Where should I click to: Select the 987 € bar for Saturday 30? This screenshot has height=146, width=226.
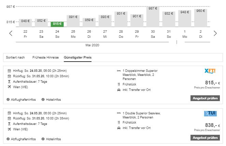[153, 17]
